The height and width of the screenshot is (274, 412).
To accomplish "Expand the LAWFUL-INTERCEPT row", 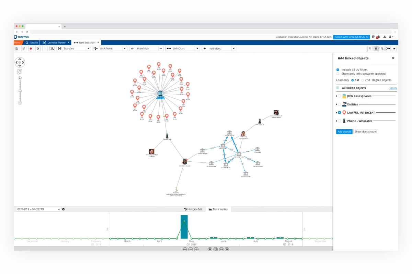I will coord(336,113).
